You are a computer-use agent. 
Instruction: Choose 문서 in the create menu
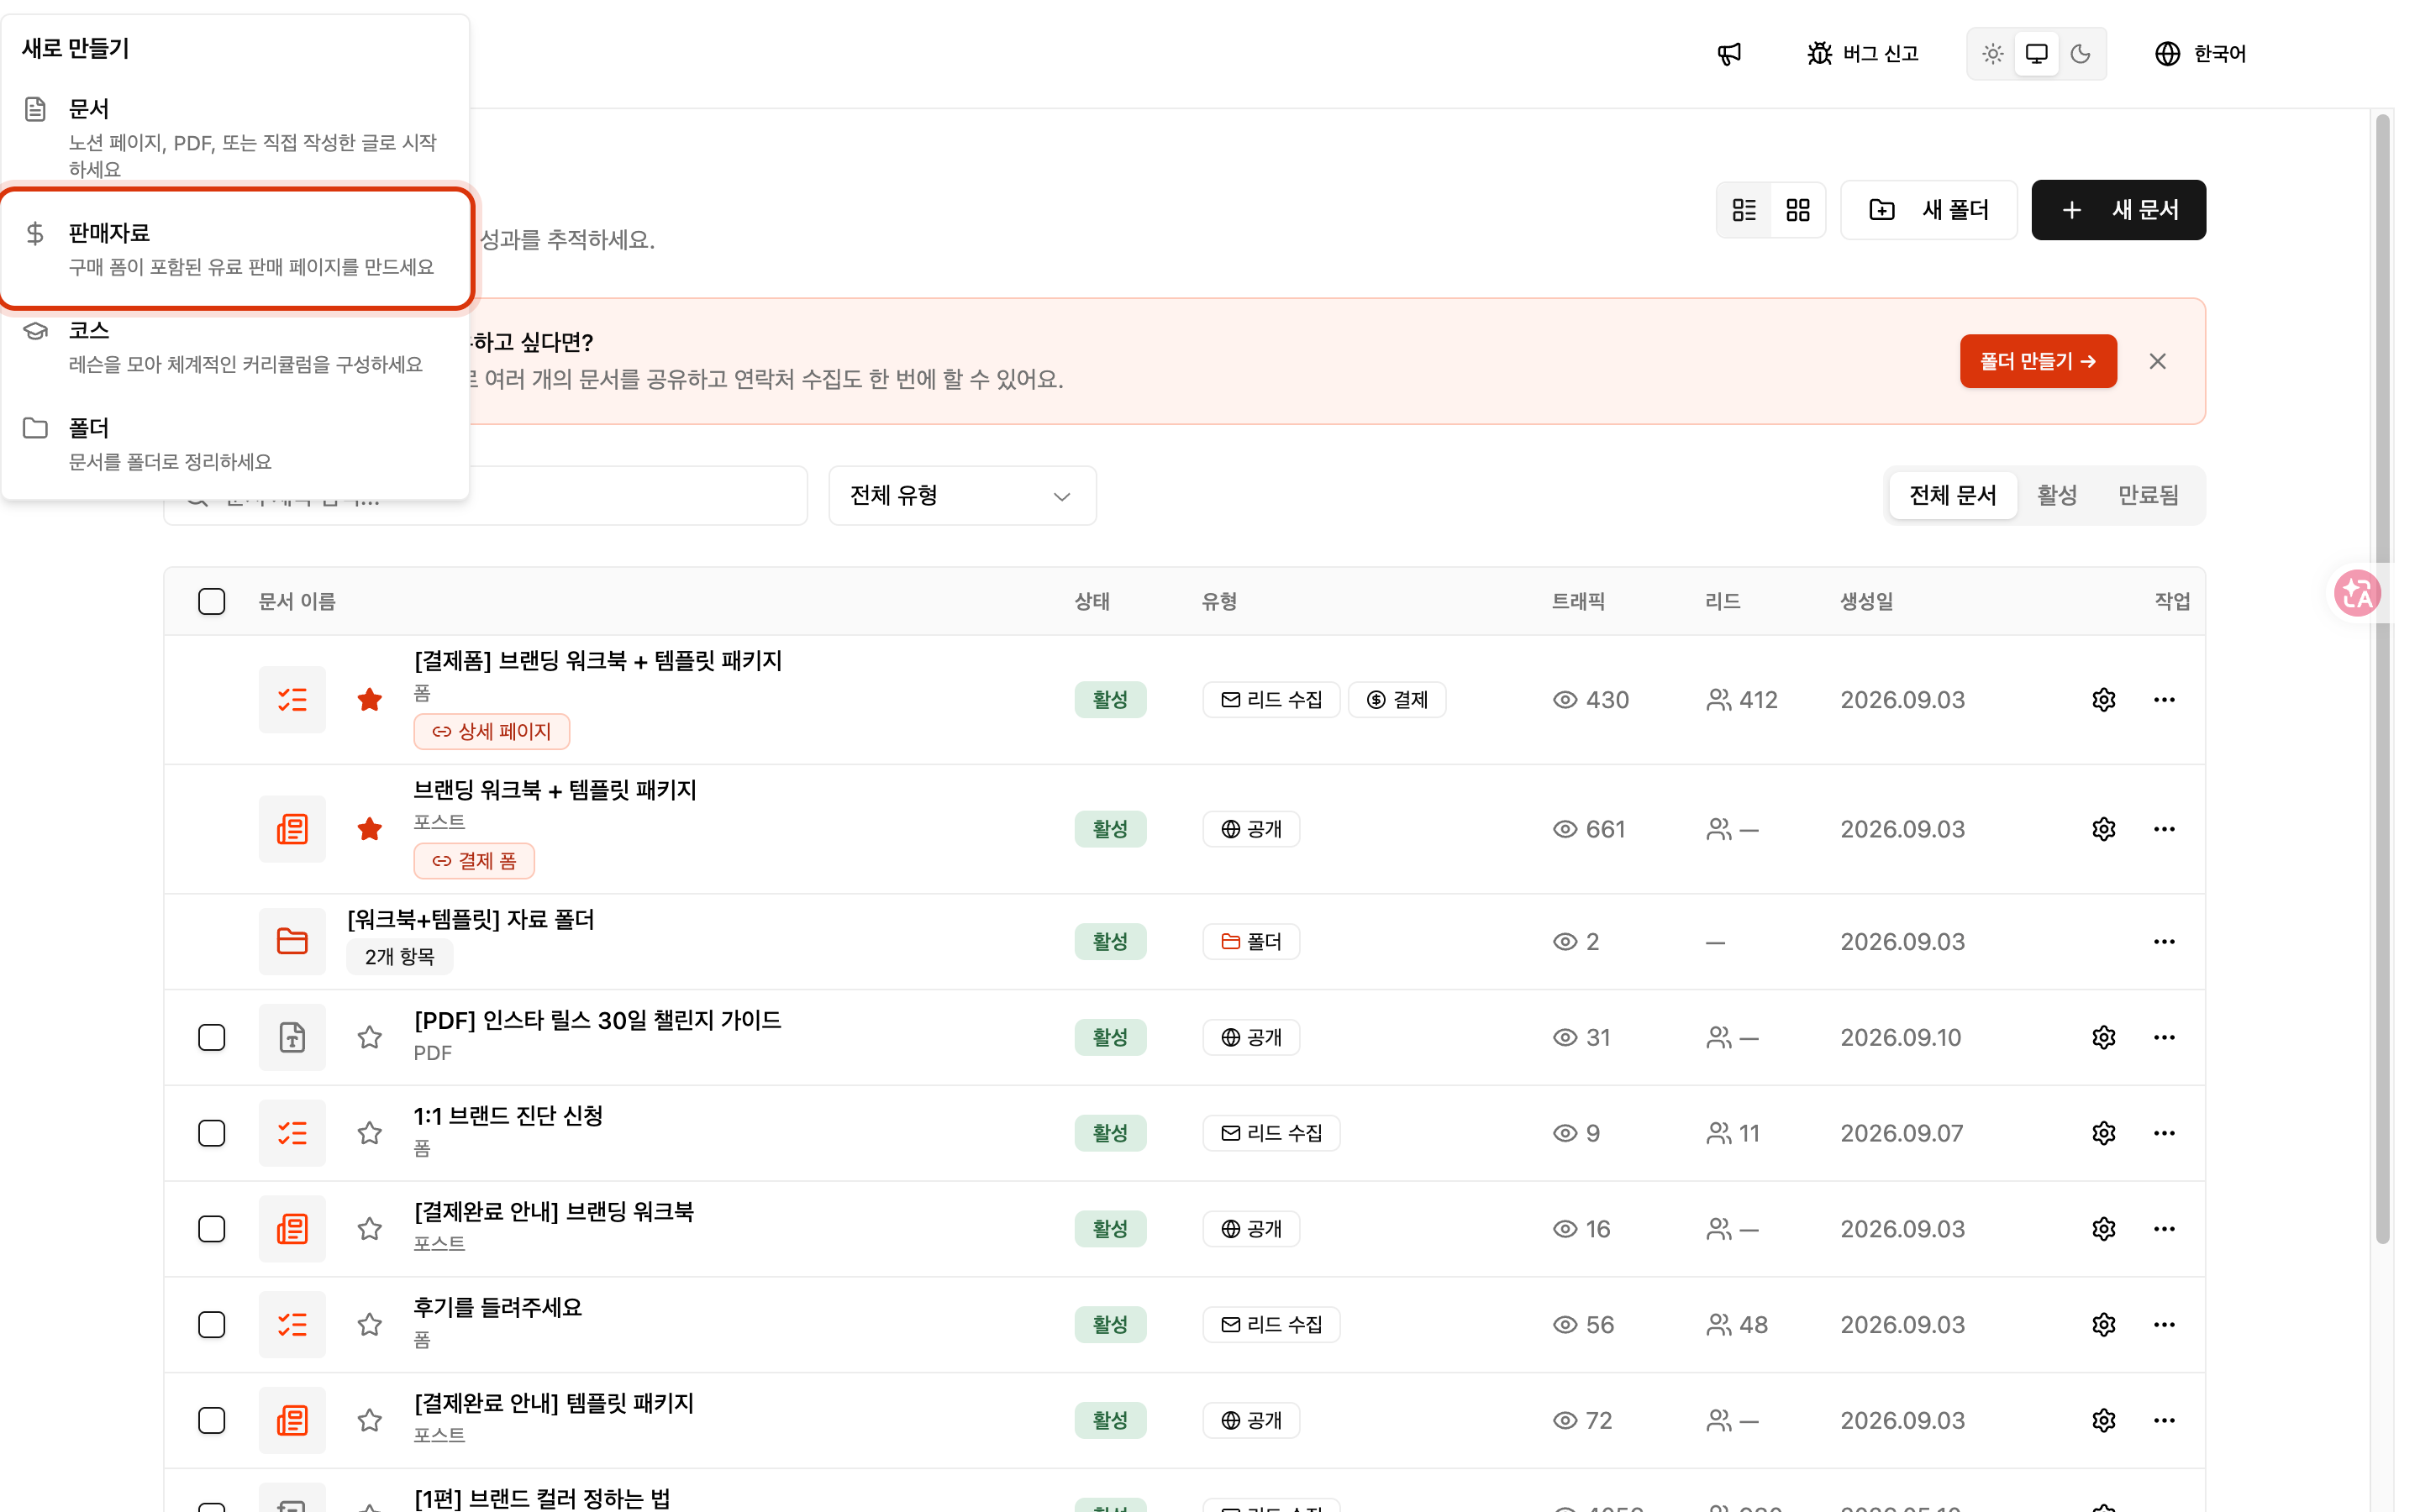click(x=236, y=137)
